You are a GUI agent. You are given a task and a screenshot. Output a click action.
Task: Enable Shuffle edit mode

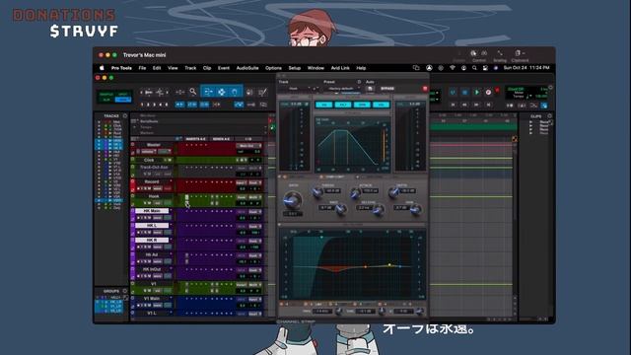(106, 95)
